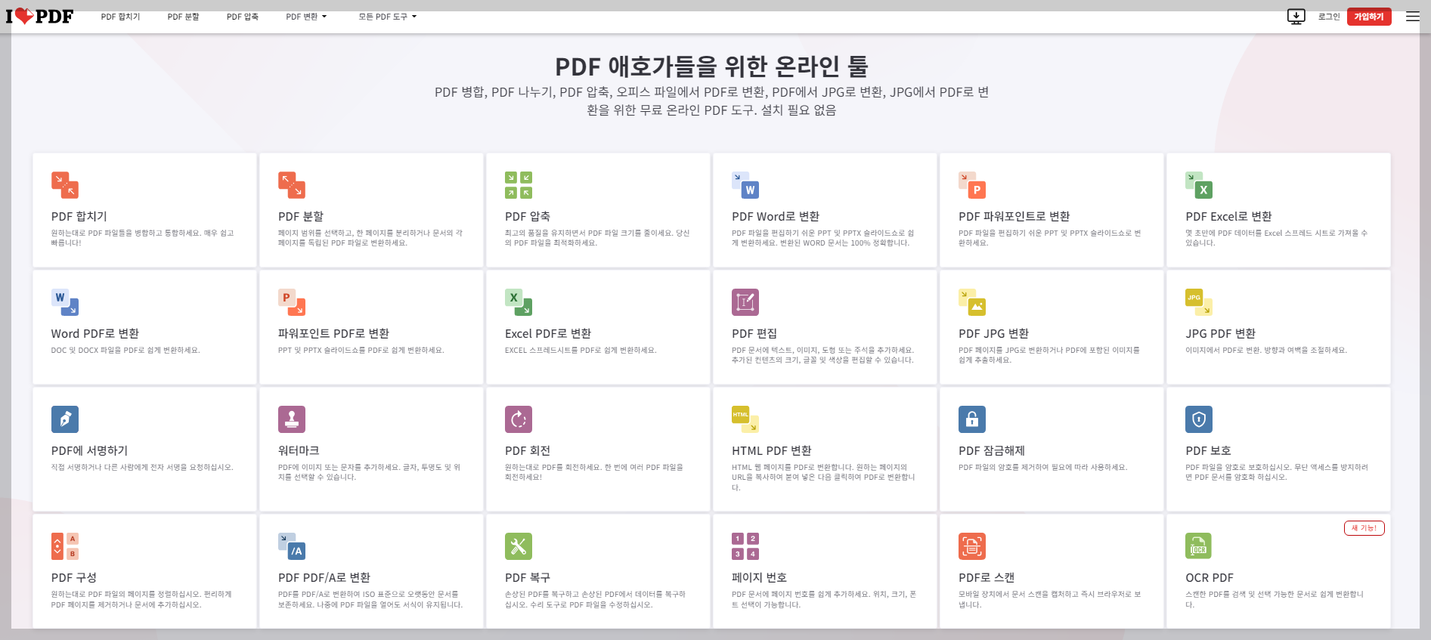This screenshot has height=640, width=1431.
Task: Click the PDF 편집 card title
Action: click(754, 333)
